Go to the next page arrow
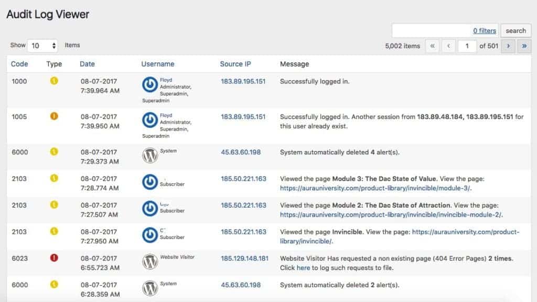Viewport: 537px width, 302px height. click(x=508, y=46)
